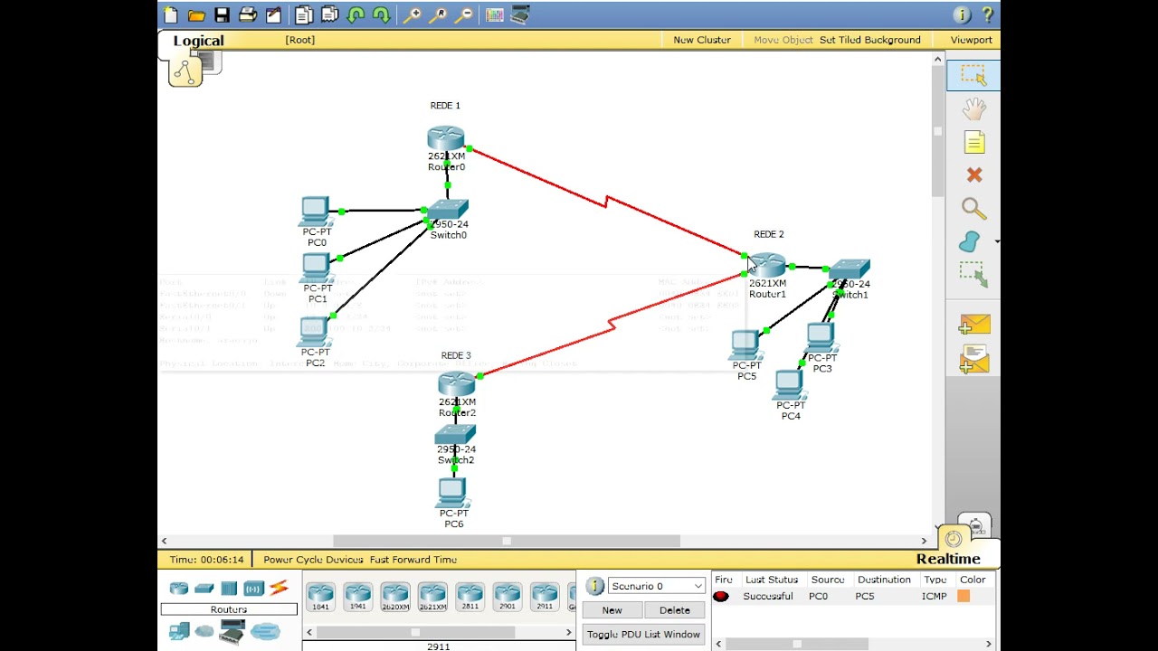This screenshot has height=651, width=1158.
Task: Choose the Switches device category
Action: (x=204, y=589)
